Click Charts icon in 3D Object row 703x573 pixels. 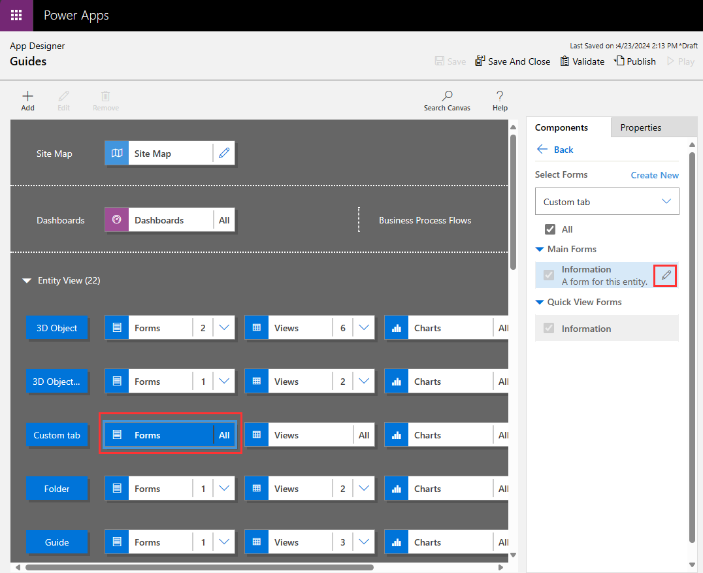coord(397,327)
